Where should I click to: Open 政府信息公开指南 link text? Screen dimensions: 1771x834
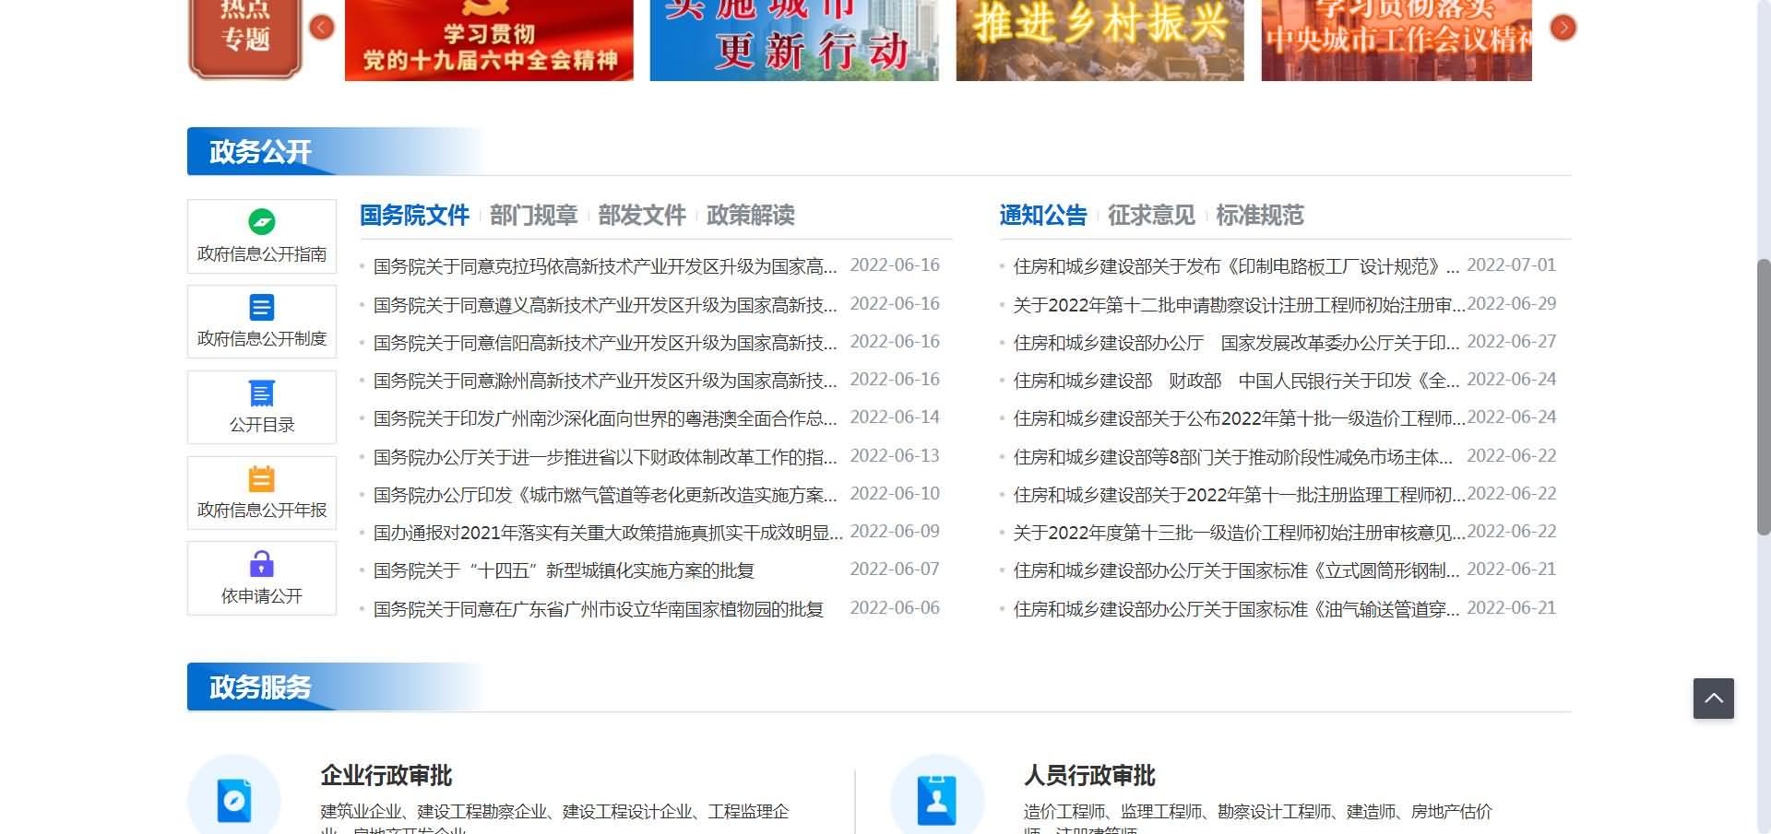pyautogui.click(x=262, y=254)
